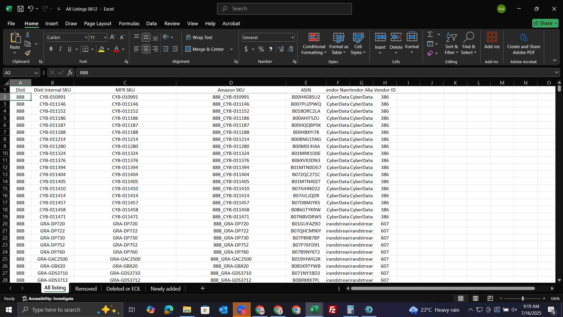This screenshot has height=317, width=563.
Task: Click the Select All corner triangle
Action: click(6, 83)
